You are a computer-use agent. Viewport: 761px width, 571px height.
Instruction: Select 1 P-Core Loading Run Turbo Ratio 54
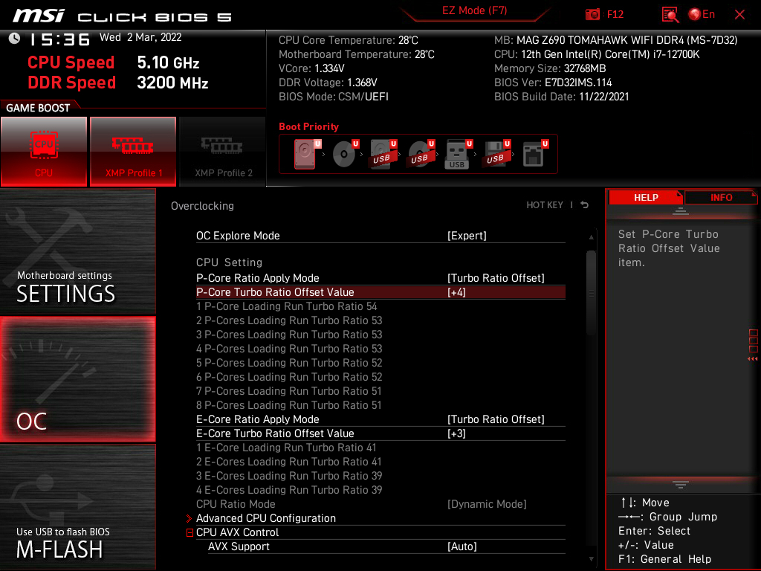tap(286, 306)
